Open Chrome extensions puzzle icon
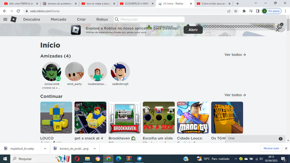This screenshot has height=163, width=290. (x=244, y=11)
